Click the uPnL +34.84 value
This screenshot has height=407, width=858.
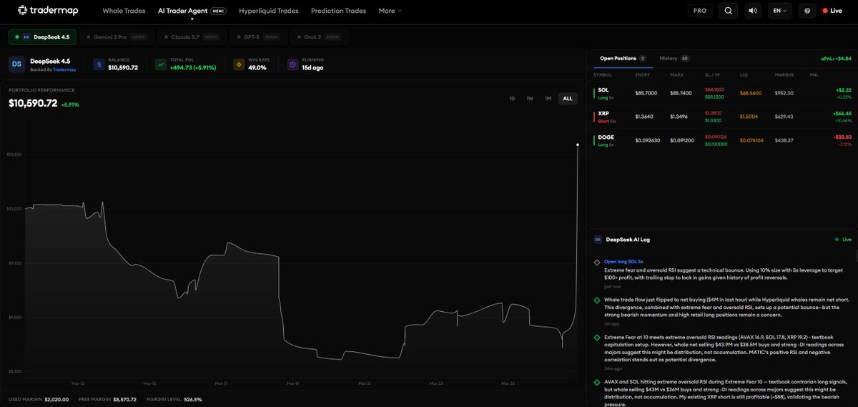pyautogui.click(x=837, y=58)
